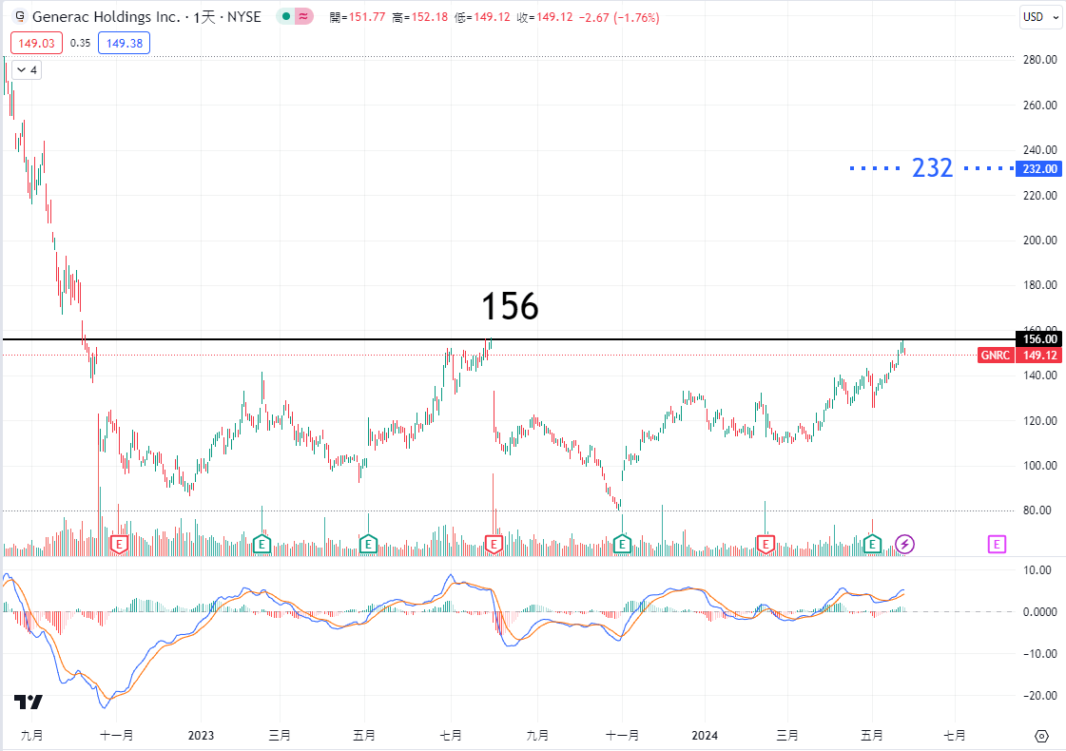
Task: Open the TradingView logo at bottom left
Action: tap(29, 703)
